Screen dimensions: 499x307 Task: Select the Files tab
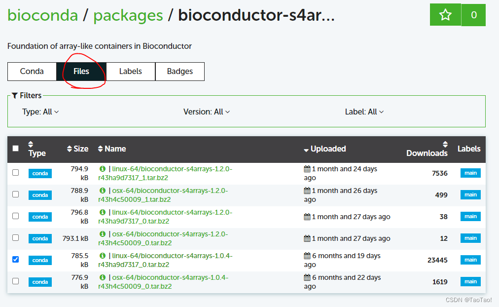(81, 72)
